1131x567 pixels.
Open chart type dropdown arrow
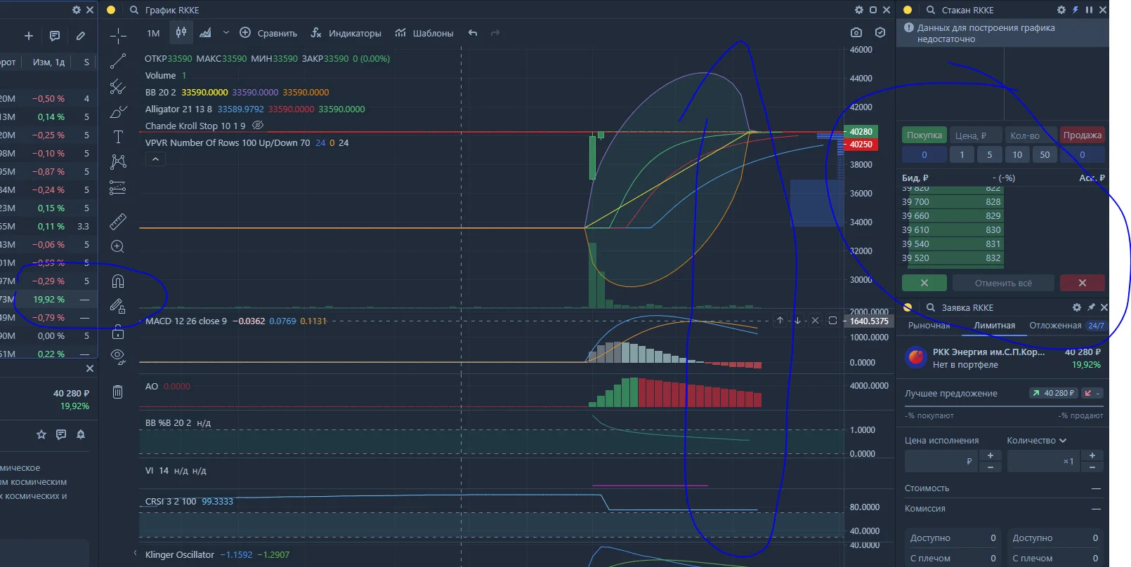(x=225, y=32)
